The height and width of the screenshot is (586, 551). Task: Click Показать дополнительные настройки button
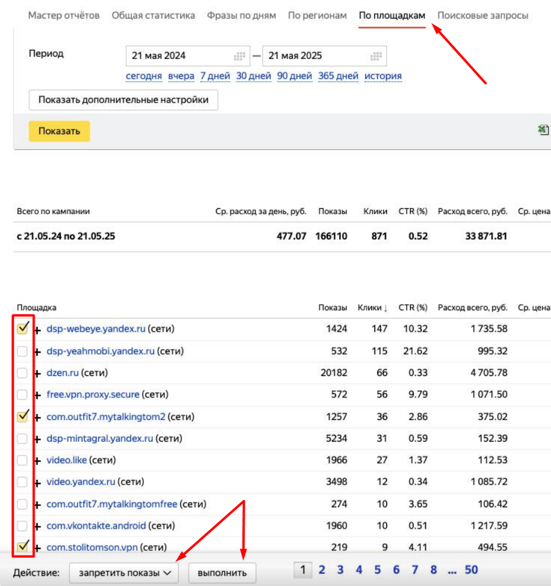point(123,100)
